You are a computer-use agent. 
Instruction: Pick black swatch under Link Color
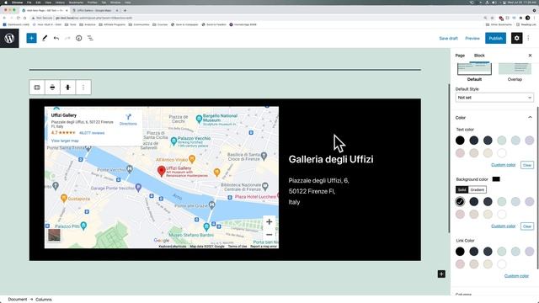pos(460,251)
